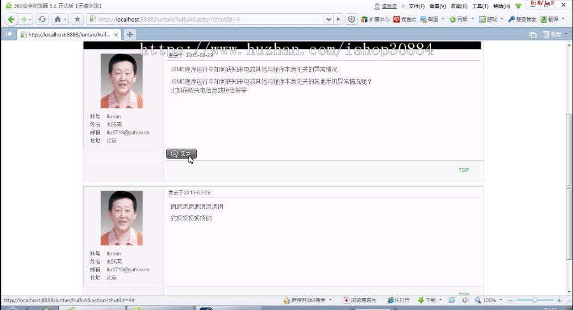Viewport: 573px width, 310px height.
Task: Expand the 翻译 dropdown arrow
Action: (x=563, y=19)
